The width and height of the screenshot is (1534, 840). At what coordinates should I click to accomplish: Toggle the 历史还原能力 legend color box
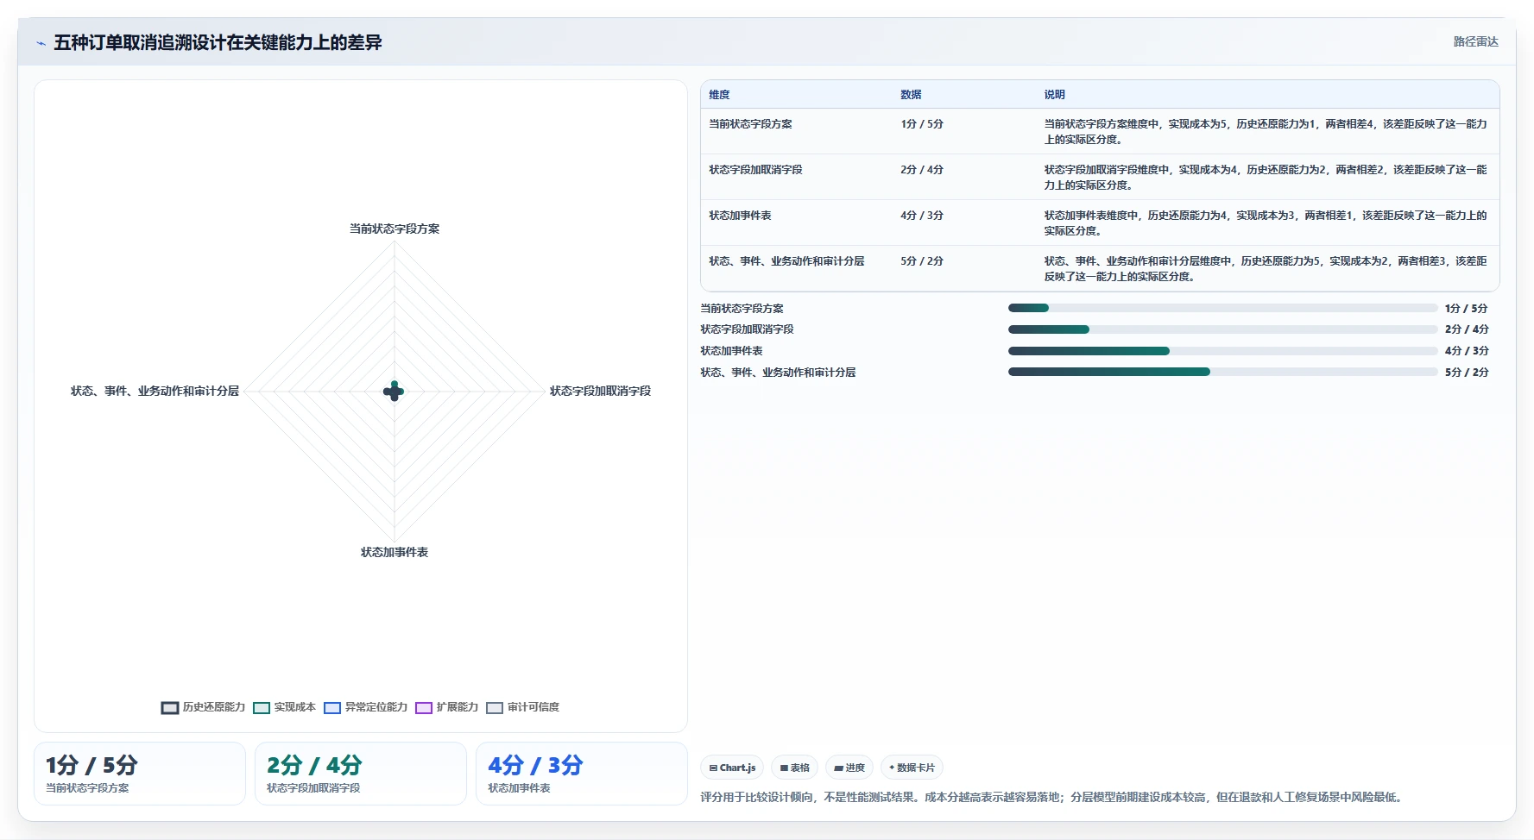point(170,708)
